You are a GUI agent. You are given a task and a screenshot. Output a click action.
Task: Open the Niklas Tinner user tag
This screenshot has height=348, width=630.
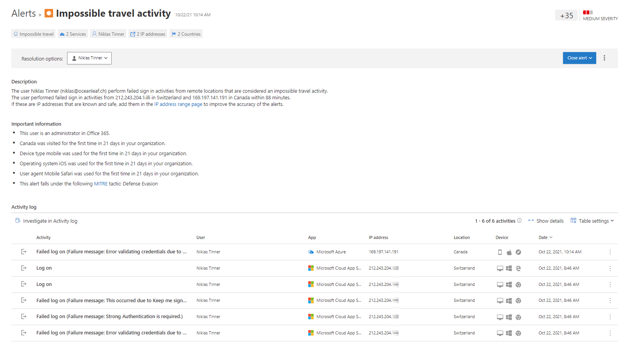click(x=108, y=34)
